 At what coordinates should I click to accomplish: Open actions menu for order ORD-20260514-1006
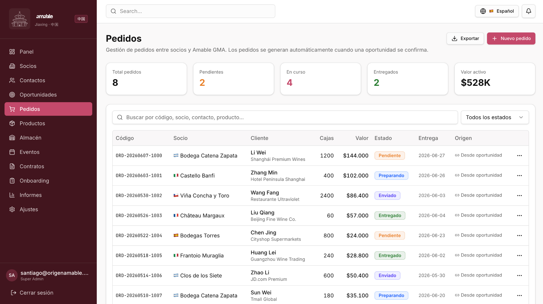pos(519,275)
